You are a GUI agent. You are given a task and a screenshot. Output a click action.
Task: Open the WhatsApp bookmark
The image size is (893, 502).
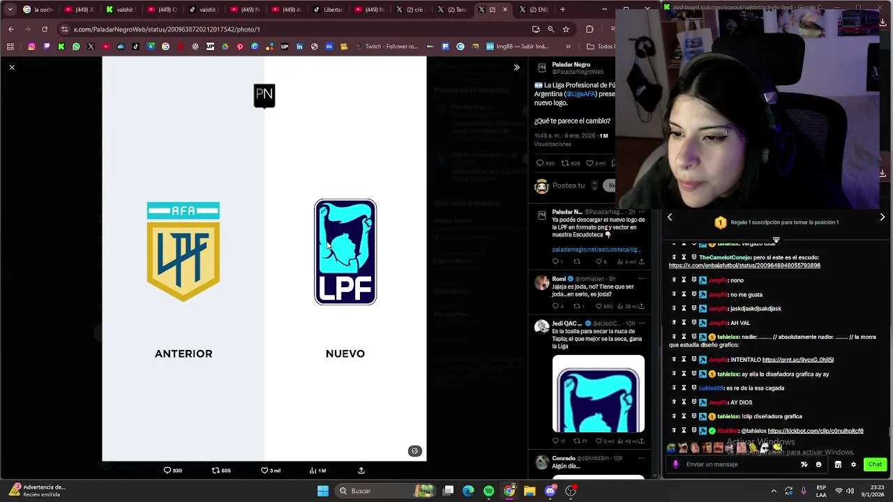pos(76,47)
